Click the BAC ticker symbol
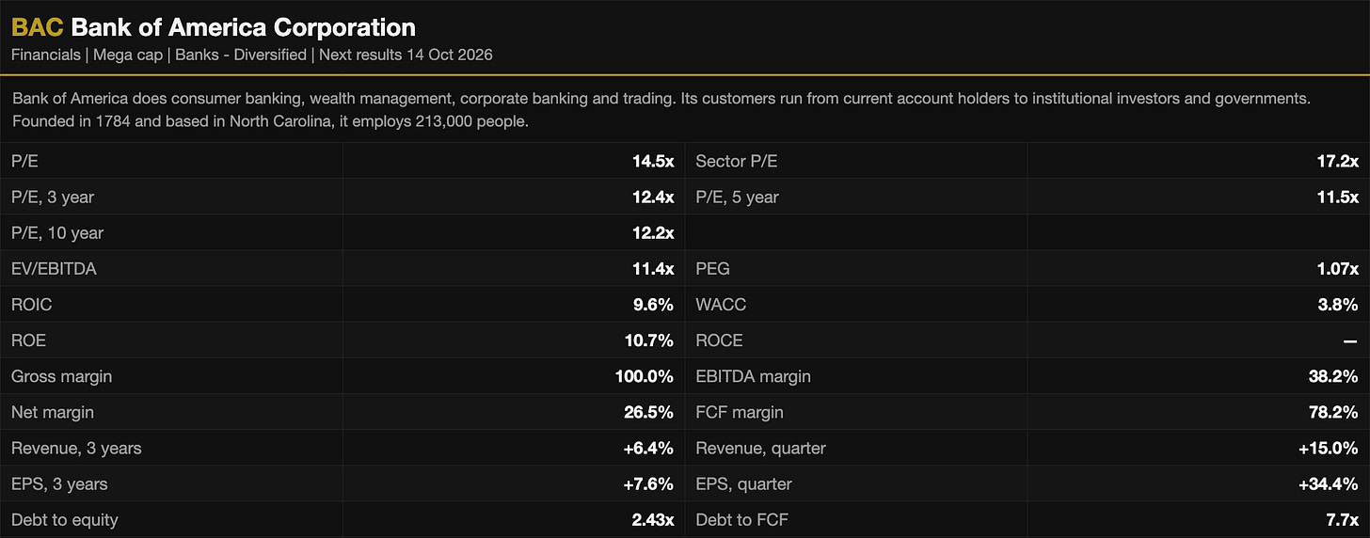Viewport: 1370px width, 538px height. point(37,27)
